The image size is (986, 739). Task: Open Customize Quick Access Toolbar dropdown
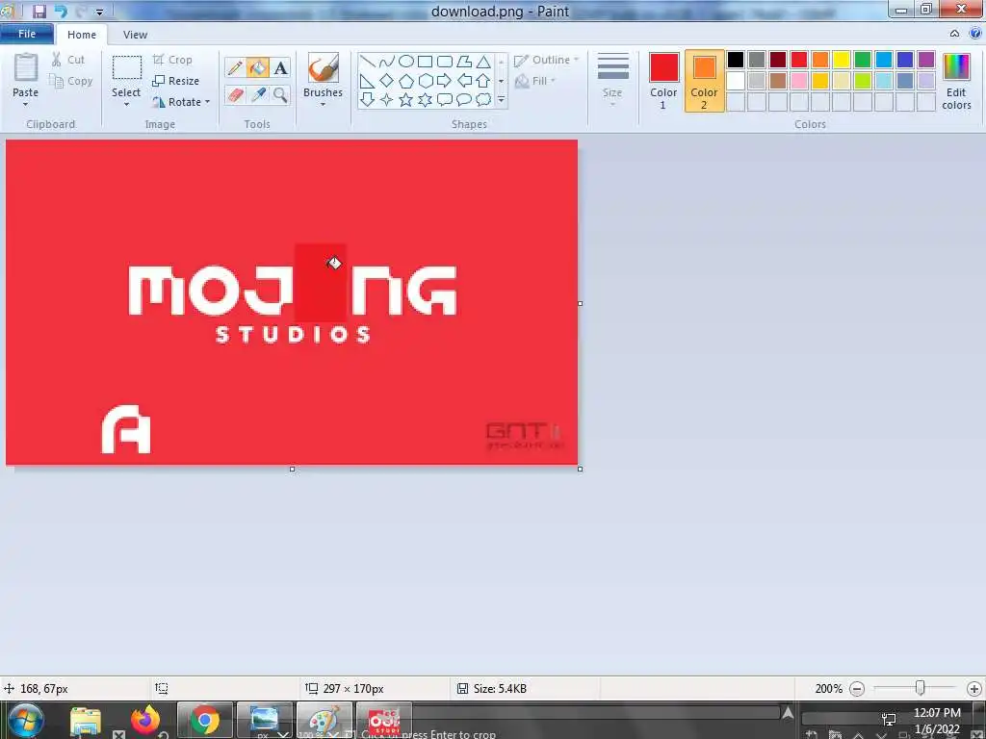(99, 12)
